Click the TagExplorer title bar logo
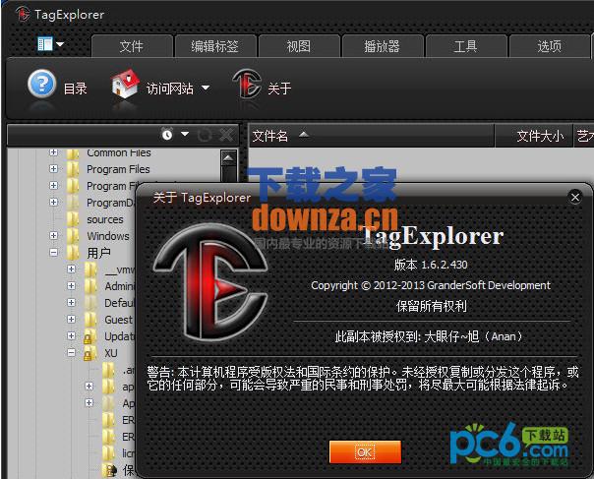594x479 pixels. 23,14
